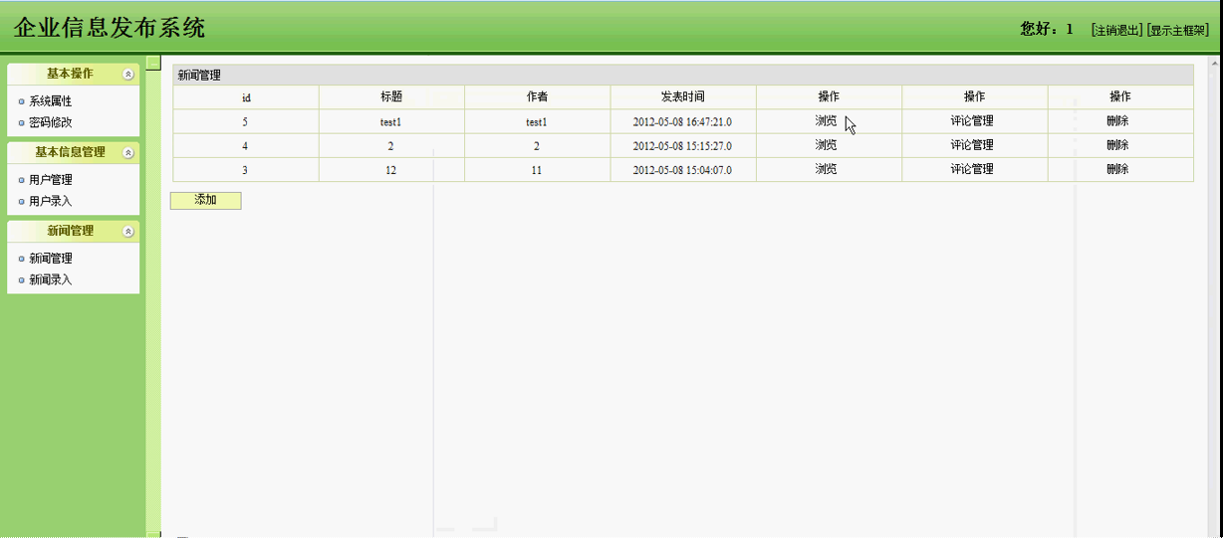
Task: Click the bullet icon beside 用户录入
Action: pyautogui.click(x=21, y=202)
